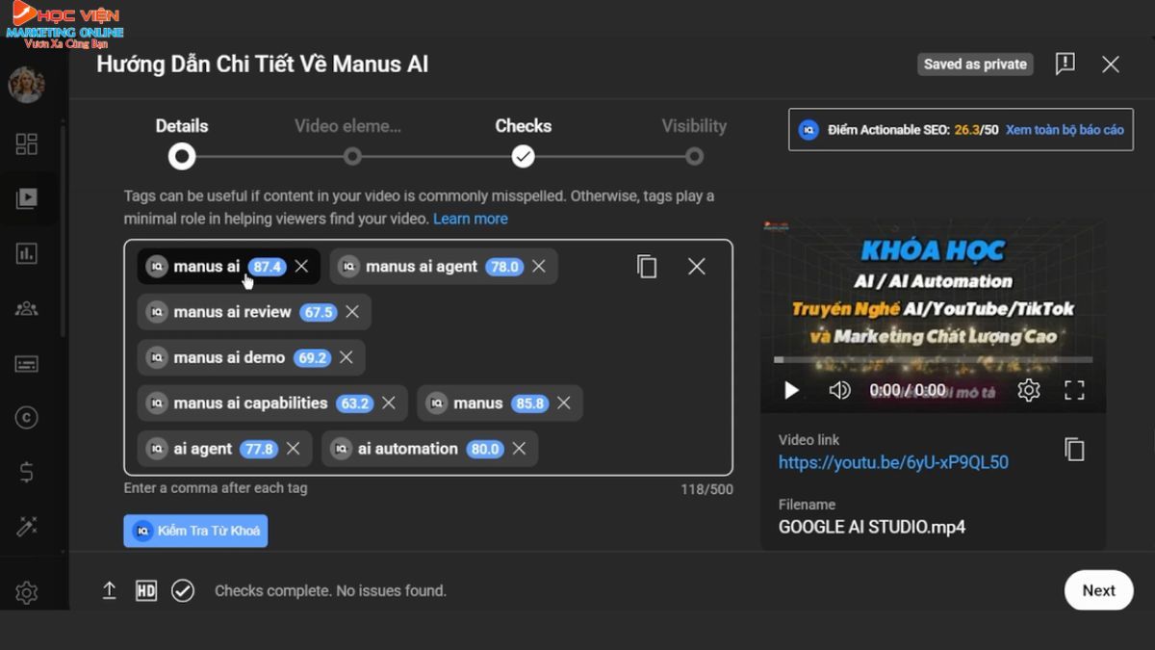Click the upload arrow icon in the bottom bar
The width and height of the screenshot is (1155, 650).
click(109, 589)
